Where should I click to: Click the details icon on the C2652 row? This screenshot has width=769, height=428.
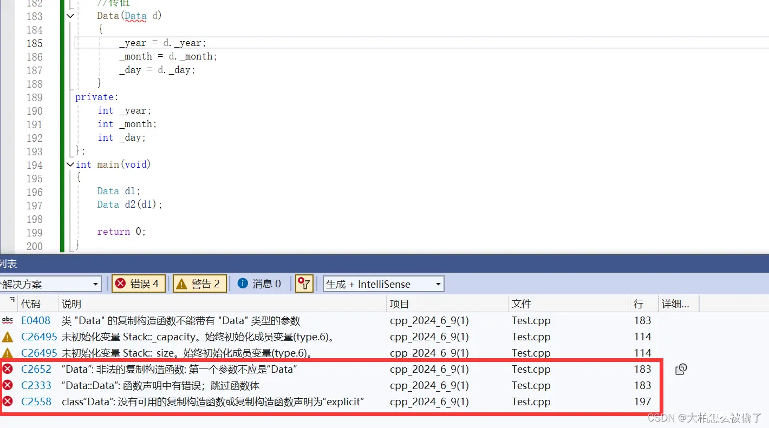coord(681,369)
